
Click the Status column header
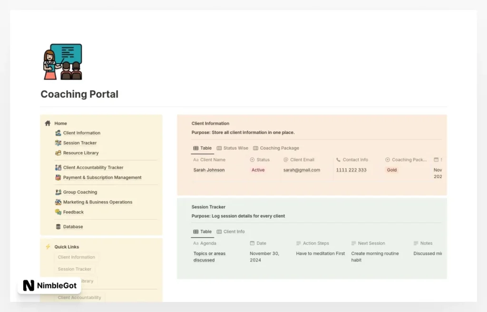click(263, 160)
